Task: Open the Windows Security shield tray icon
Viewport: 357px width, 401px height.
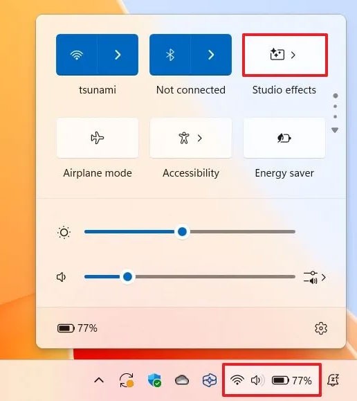Action: pos(154,380)
